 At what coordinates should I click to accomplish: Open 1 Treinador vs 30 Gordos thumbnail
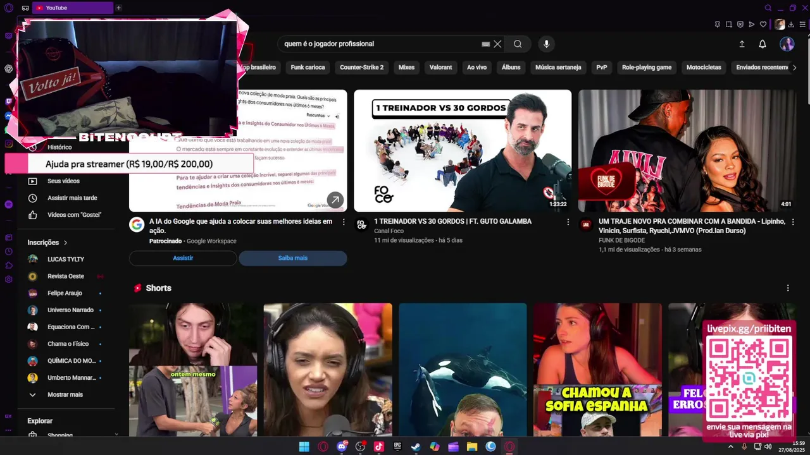click(x=463, y=150)
